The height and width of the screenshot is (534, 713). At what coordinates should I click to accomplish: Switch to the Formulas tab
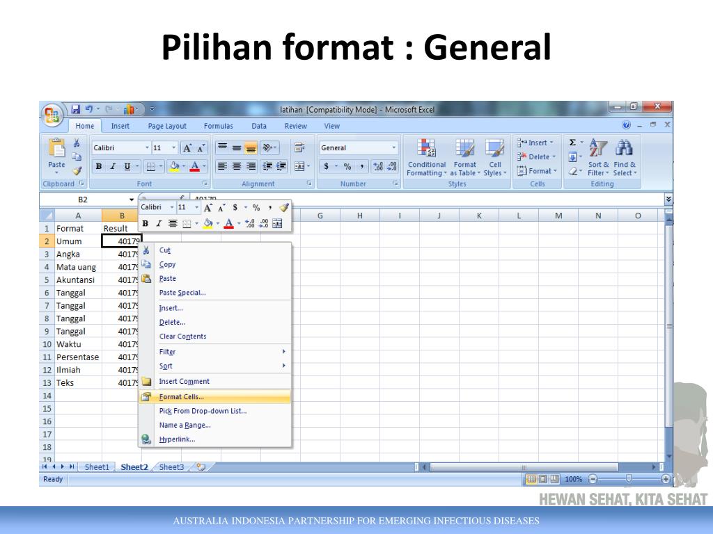pyautogui.click(x=218, y=126)
